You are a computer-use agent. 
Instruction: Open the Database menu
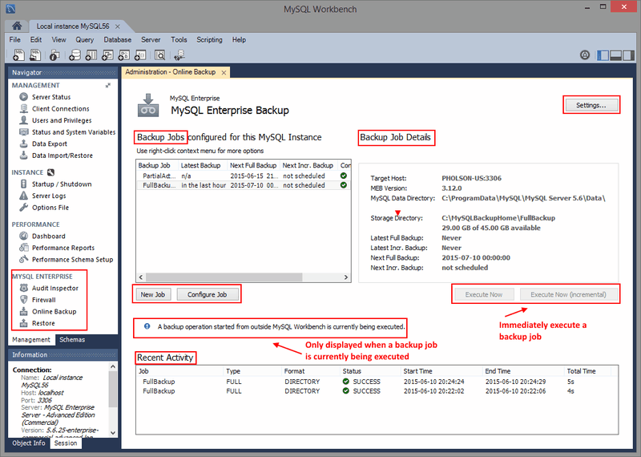coord(117,39)
